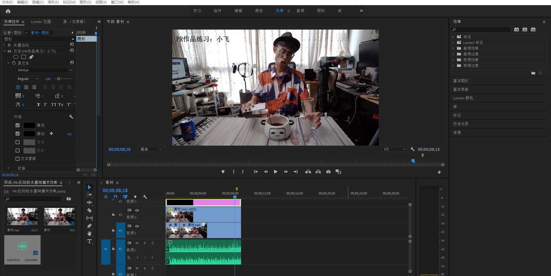
Task: Show more workspaces with double chevron
Action: point(361,11)
